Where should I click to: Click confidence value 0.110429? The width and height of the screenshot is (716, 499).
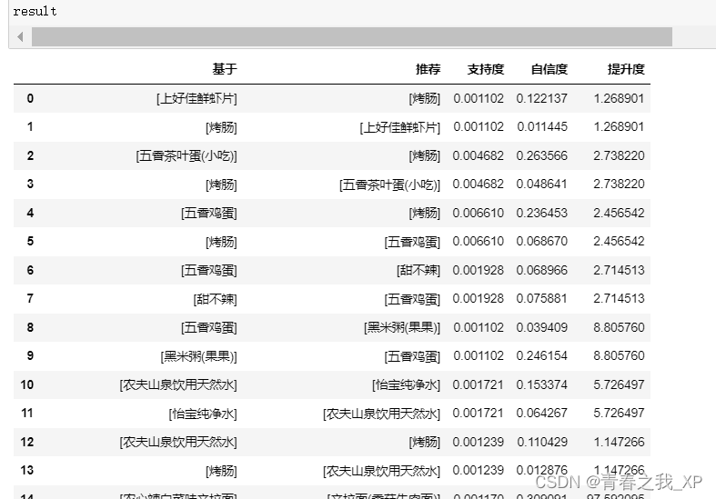tap(542, 442)
